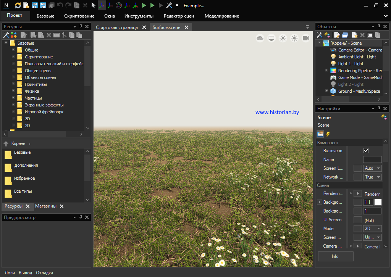Screen dimensions: 391x277
Task: Click the Info button
Action: [335, 256]
